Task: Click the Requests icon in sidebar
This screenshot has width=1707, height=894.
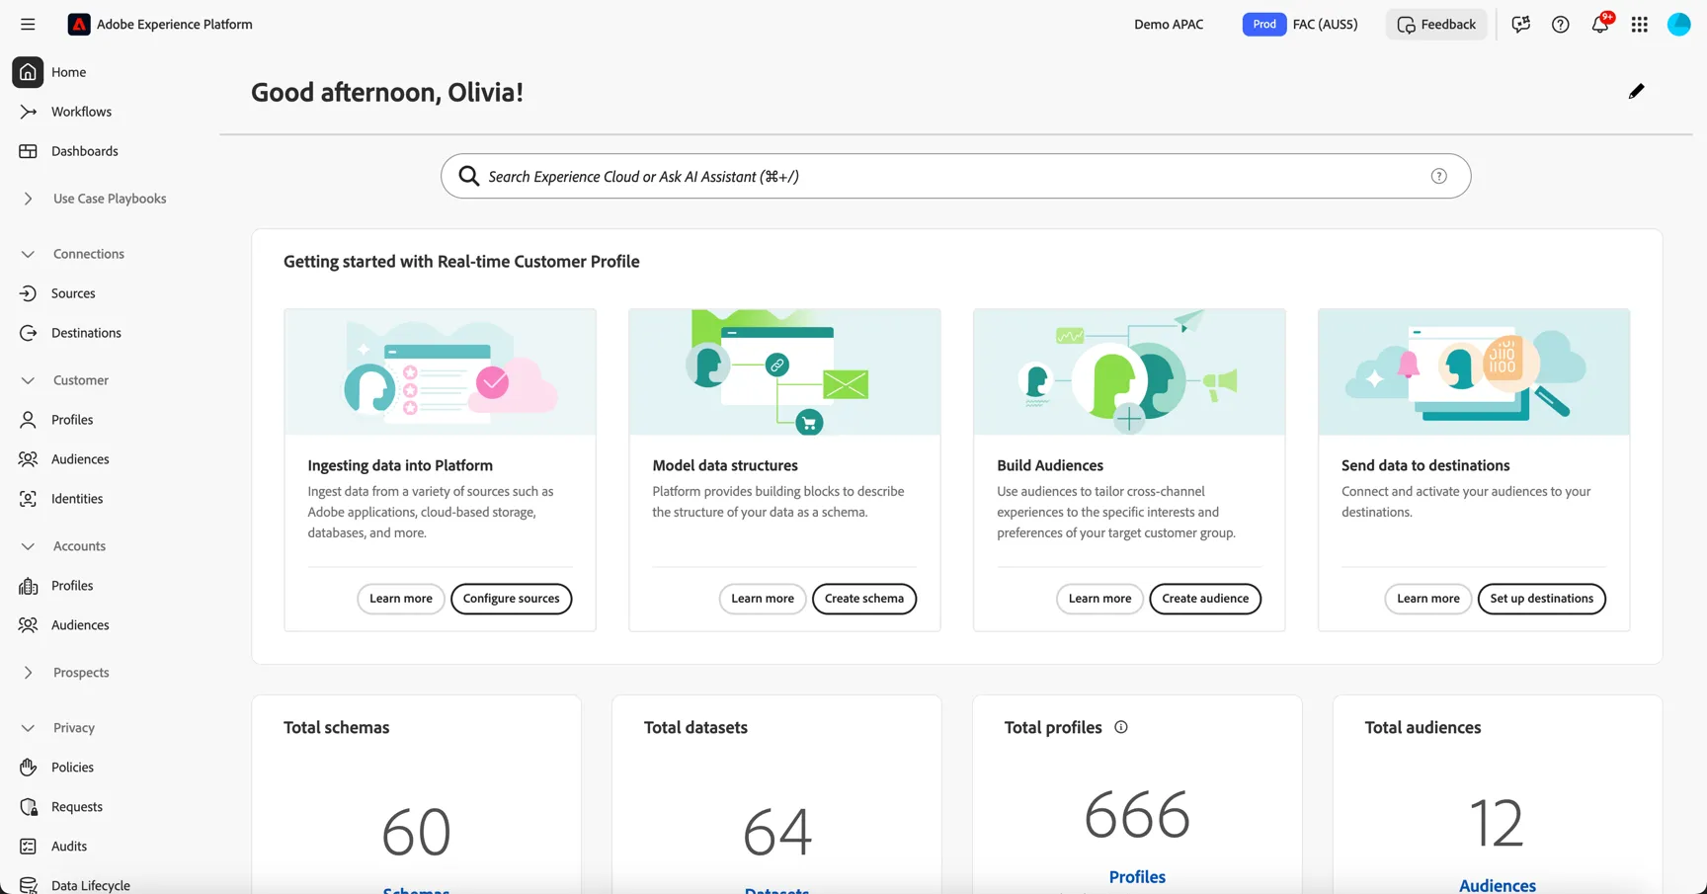Action: (28, 807)
